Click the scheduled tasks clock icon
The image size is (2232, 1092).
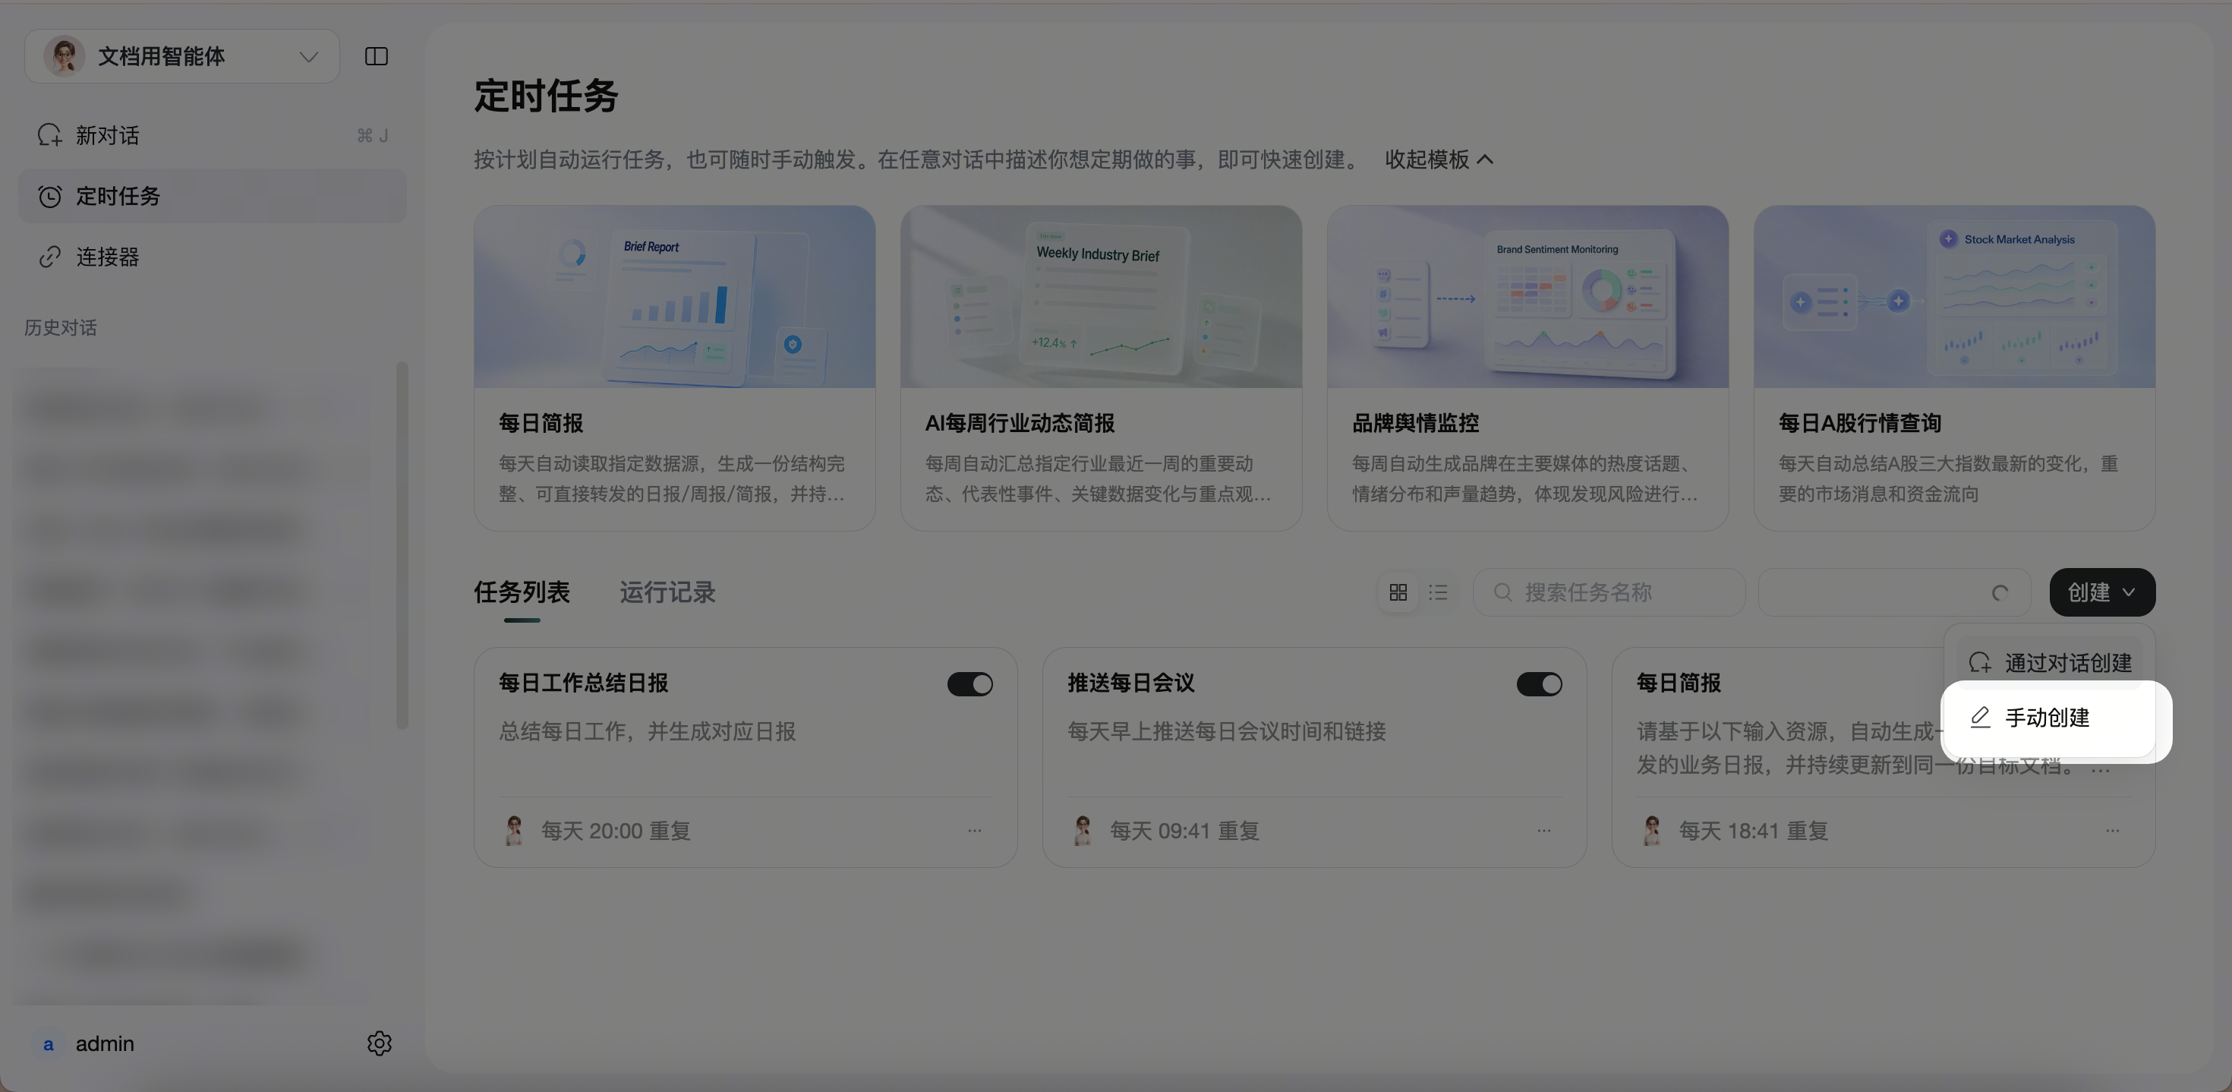[x=49, y=196]
